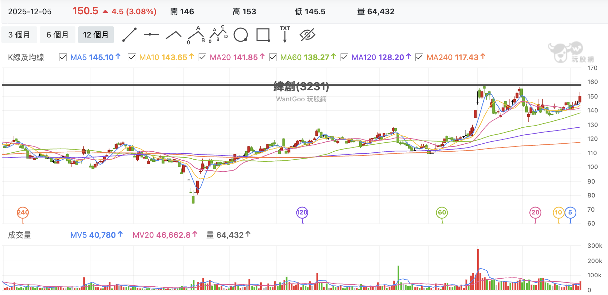
Task: Select the horizontal line drawing tool
Action: [152, 34]
